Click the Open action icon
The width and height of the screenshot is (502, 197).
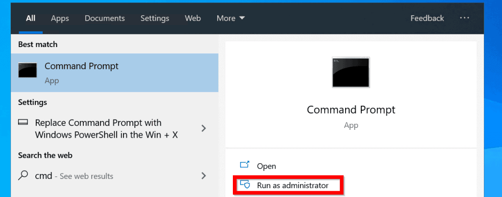[x=245, y=165]
